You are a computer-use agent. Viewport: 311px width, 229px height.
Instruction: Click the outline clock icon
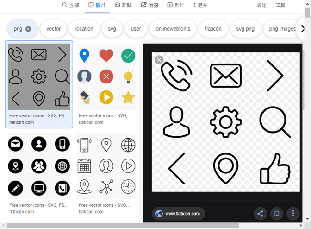[x=128, y=187]
